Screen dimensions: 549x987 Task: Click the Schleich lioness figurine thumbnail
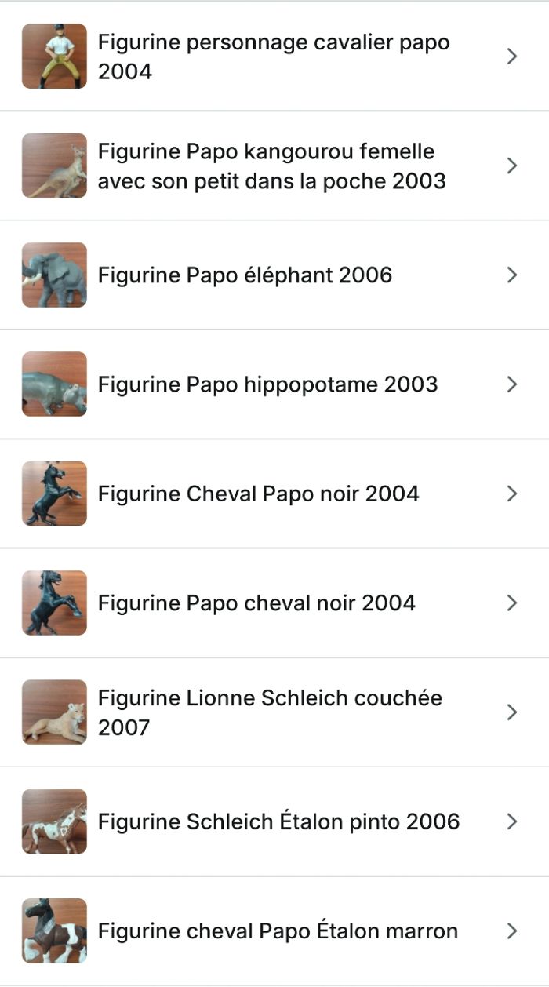click(x=54, y=712)
